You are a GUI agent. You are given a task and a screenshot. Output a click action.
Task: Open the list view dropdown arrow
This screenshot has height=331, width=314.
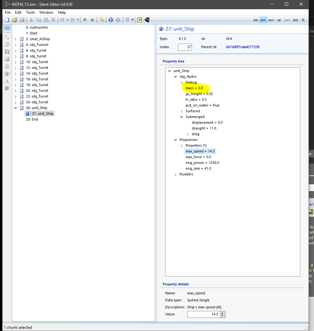[x=132, y=20]
